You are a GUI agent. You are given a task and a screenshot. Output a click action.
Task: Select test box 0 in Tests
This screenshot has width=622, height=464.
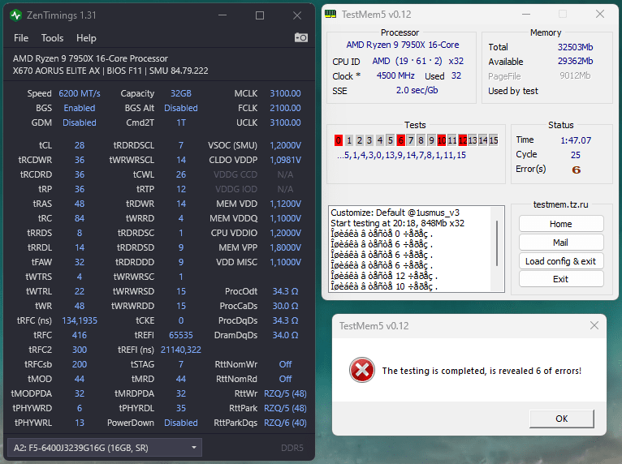click(339, 140)
